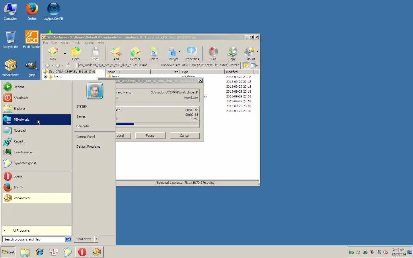Open Explorer from the Start menu
Screen dimensions: 413x258
pyautogui.click(x=37, y=109)
